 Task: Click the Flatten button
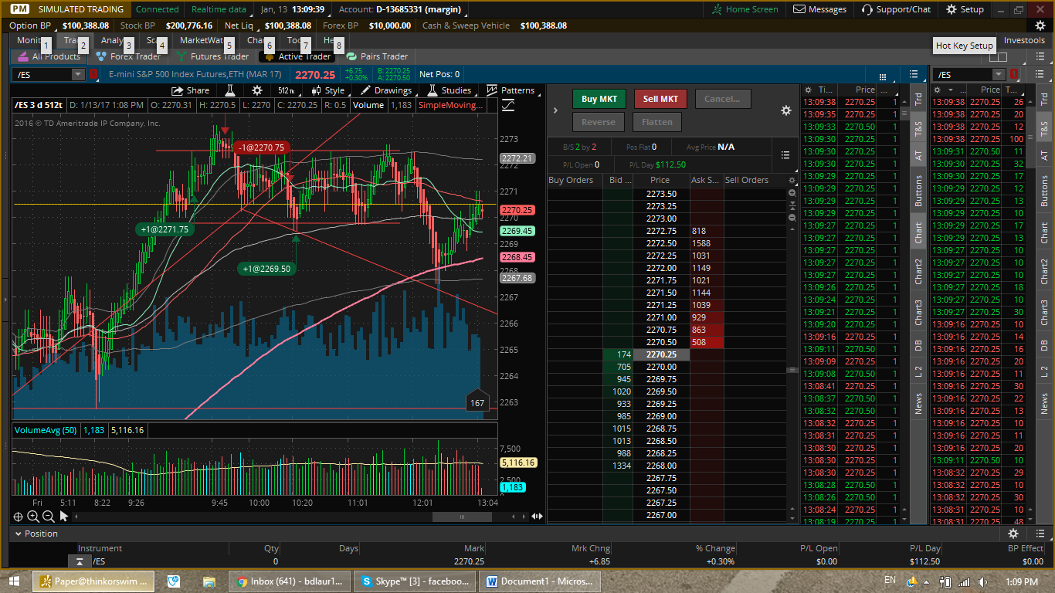click(x=657, y=122)
